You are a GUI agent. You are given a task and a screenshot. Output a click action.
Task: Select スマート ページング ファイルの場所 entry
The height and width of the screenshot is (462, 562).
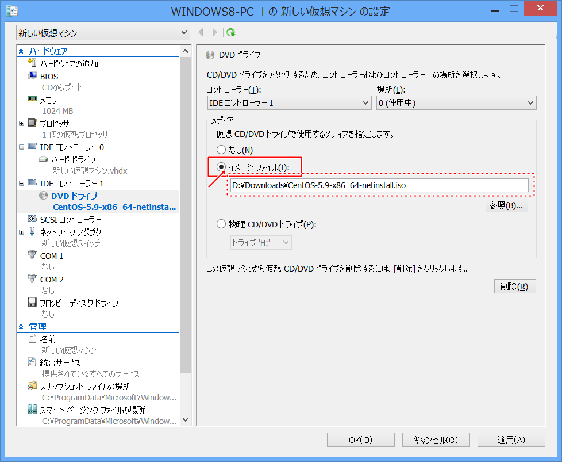click(92, 410)
